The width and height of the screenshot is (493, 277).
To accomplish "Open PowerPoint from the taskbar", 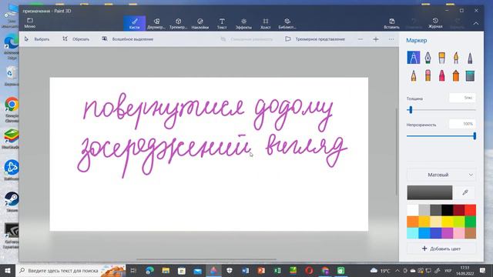I will [261, 270].
